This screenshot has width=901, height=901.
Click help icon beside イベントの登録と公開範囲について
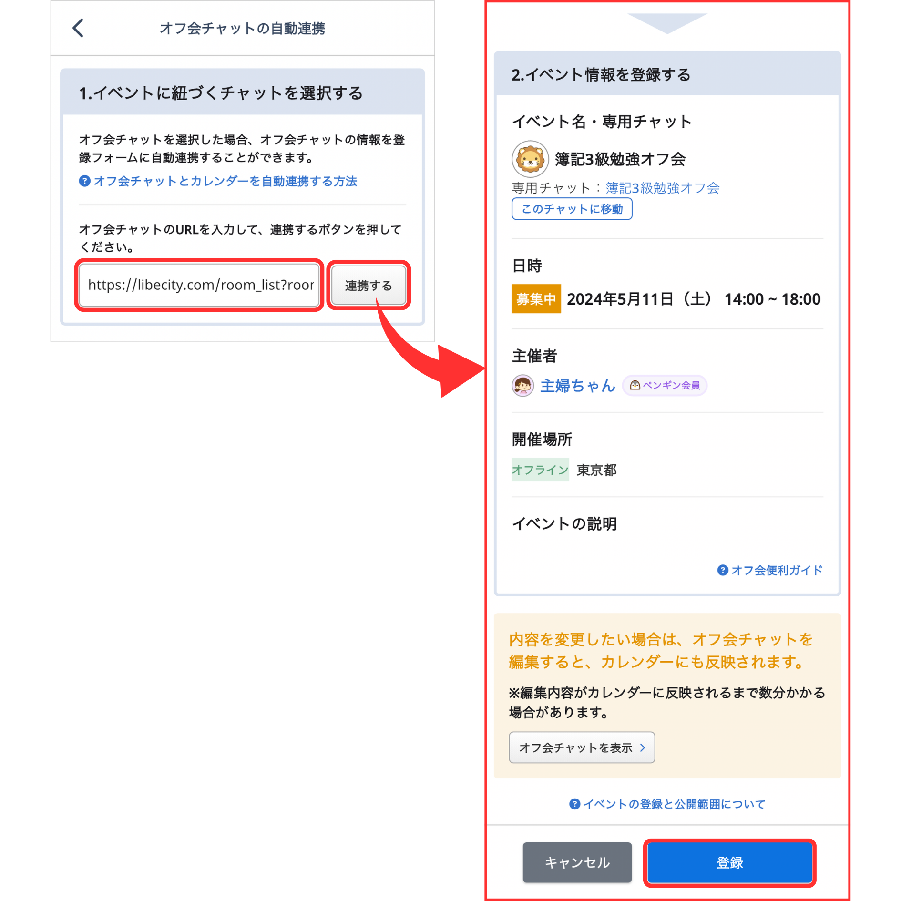pos(574,804)
